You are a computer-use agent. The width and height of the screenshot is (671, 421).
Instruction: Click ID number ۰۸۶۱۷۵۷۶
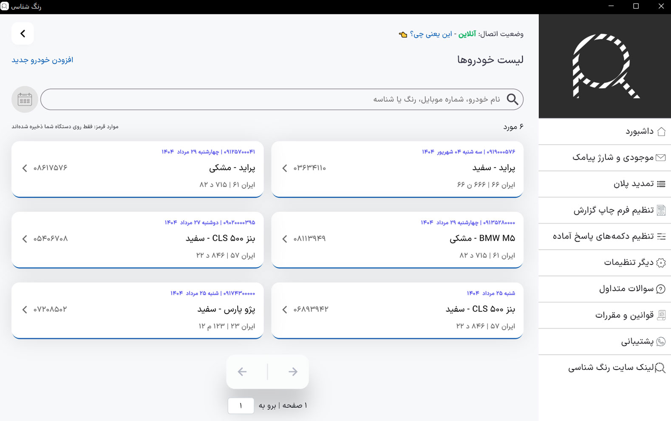pos(50,168)
